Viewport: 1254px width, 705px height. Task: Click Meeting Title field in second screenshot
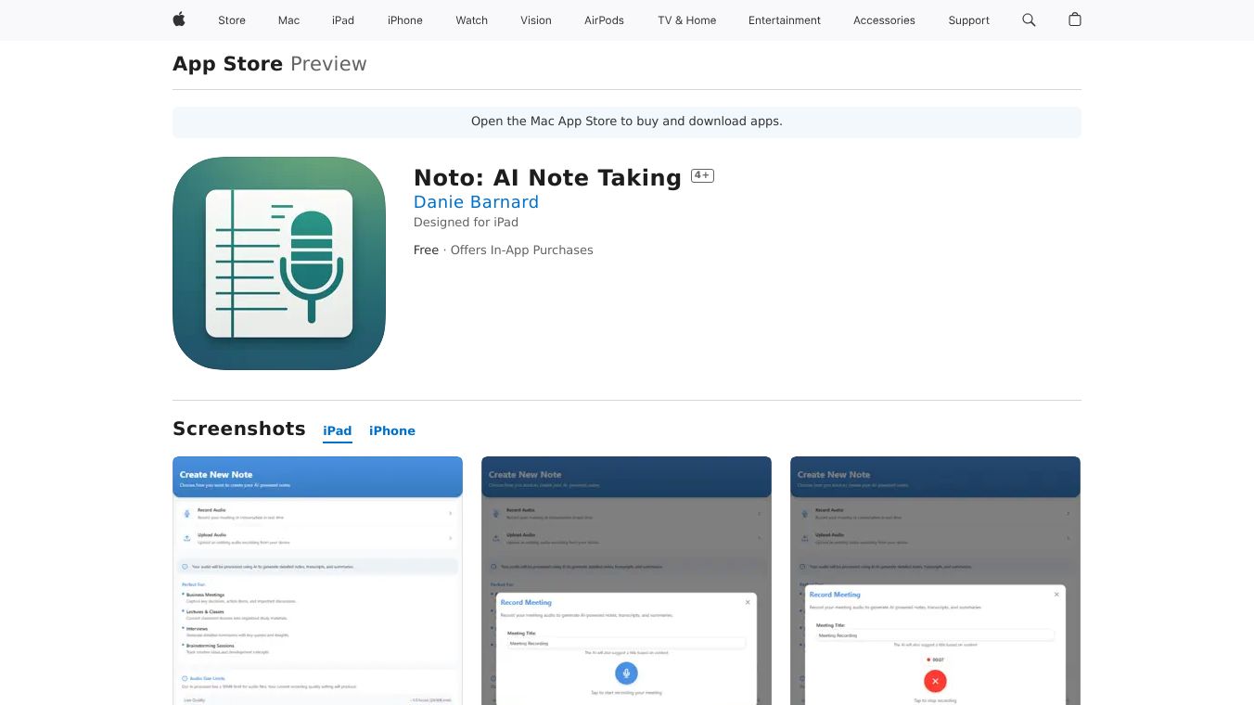pyautogui.click(x=626, y=643)
